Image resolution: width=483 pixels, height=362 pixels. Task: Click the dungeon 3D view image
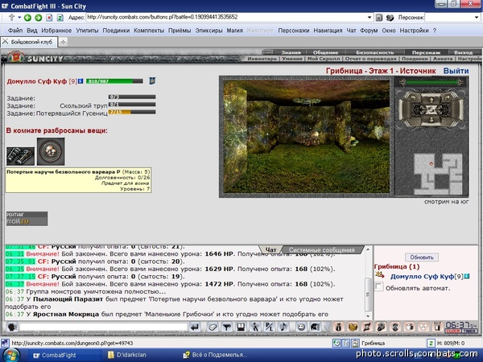pos(307,137)
